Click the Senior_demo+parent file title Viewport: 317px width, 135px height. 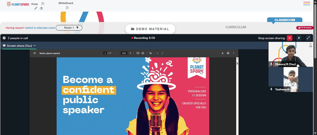click(49, 53)
